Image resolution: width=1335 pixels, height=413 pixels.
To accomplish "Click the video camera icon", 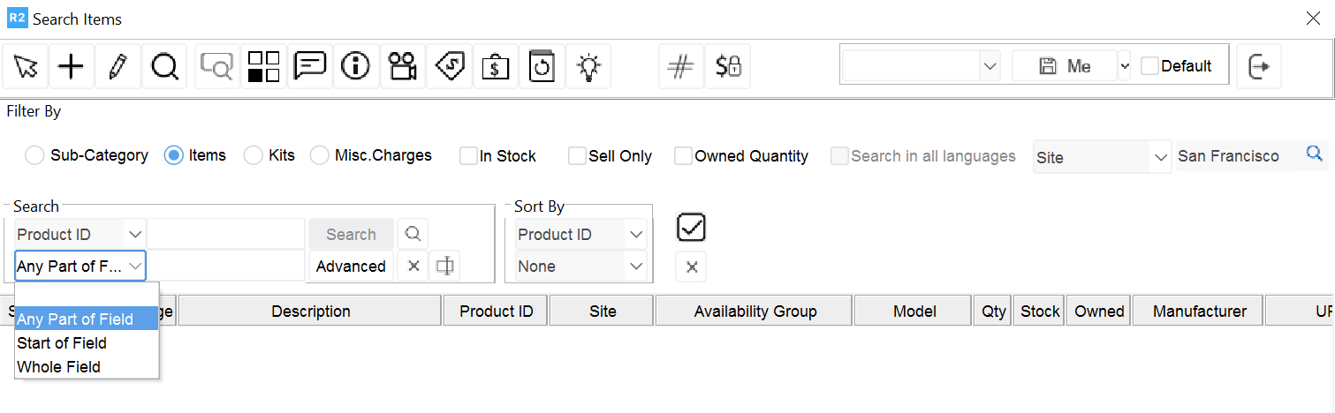I will click(402, 66).
